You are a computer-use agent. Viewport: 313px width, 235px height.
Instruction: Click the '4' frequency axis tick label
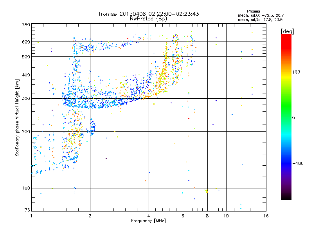[149, 216]
